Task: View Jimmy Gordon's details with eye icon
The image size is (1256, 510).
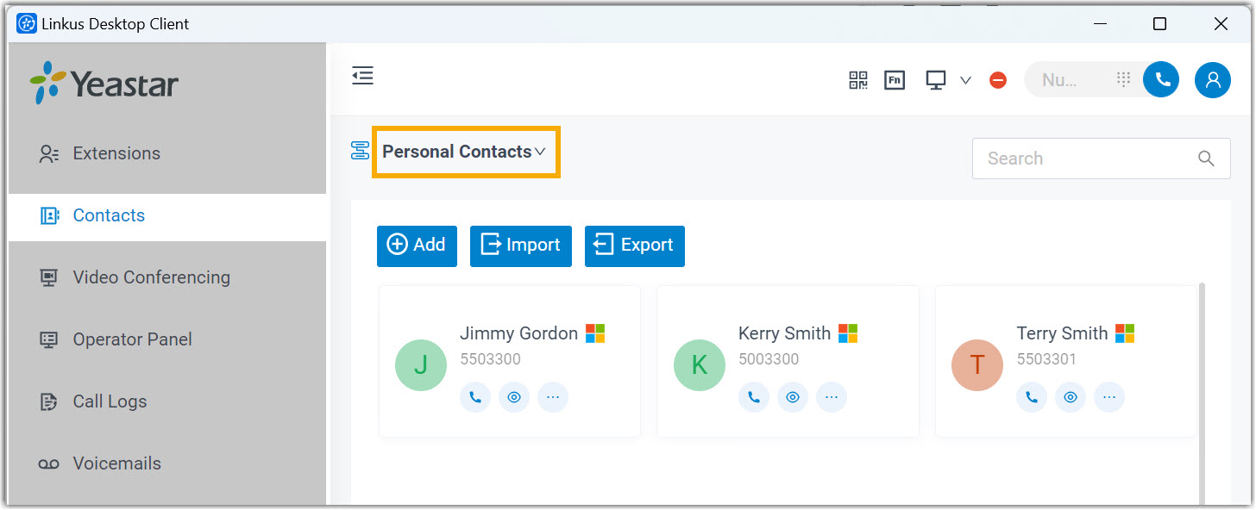Action: point(514,397)
